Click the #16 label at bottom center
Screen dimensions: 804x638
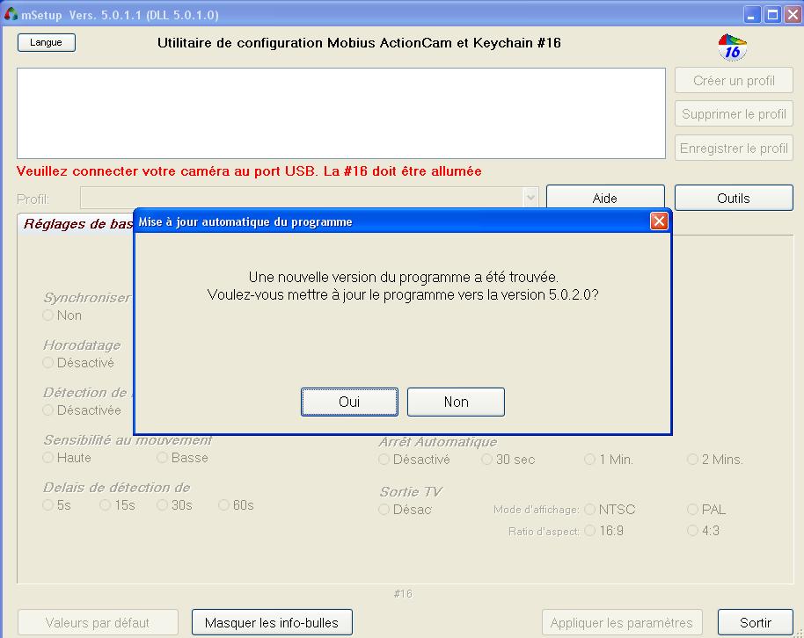(403, 593)
